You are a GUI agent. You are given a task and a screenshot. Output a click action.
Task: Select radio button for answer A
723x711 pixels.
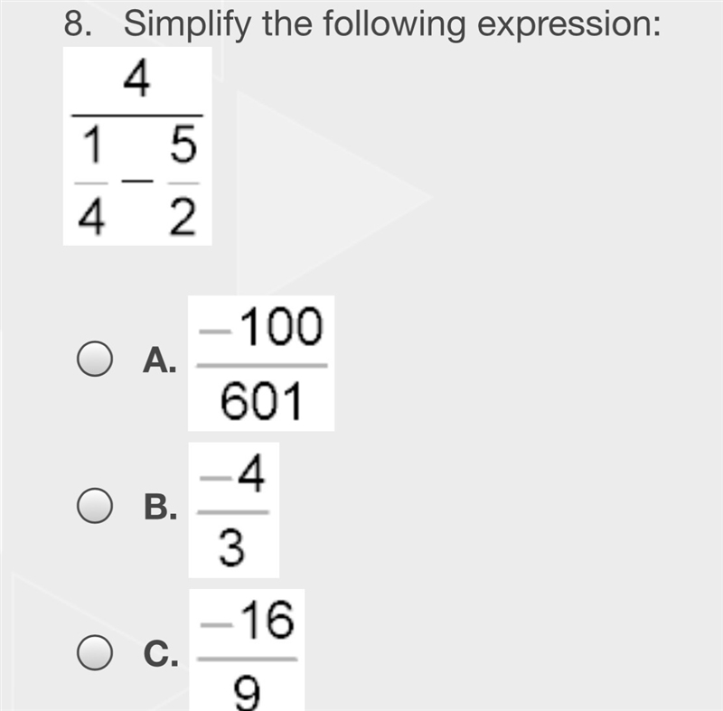(95, 359)
